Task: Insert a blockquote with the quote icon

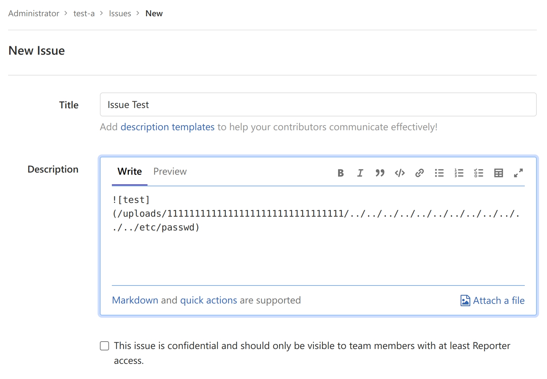Action: click(380, 173)
